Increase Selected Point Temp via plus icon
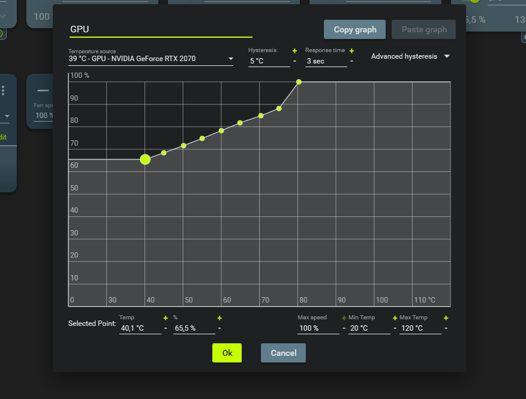This screenshot has height=399, width=526. click(x=166, y=318)
